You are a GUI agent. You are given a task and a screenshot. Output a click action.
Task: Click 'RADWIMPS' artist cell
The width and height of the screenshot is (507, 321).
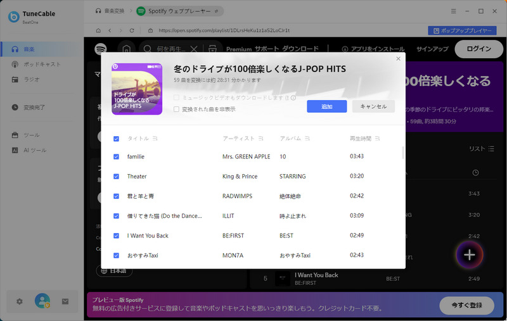click(237, 196)
